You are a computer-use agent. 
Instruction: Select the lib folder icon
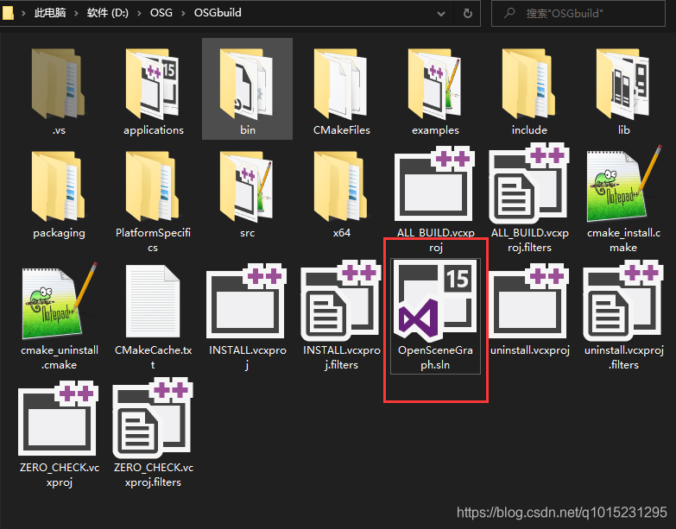coord(623,84)
